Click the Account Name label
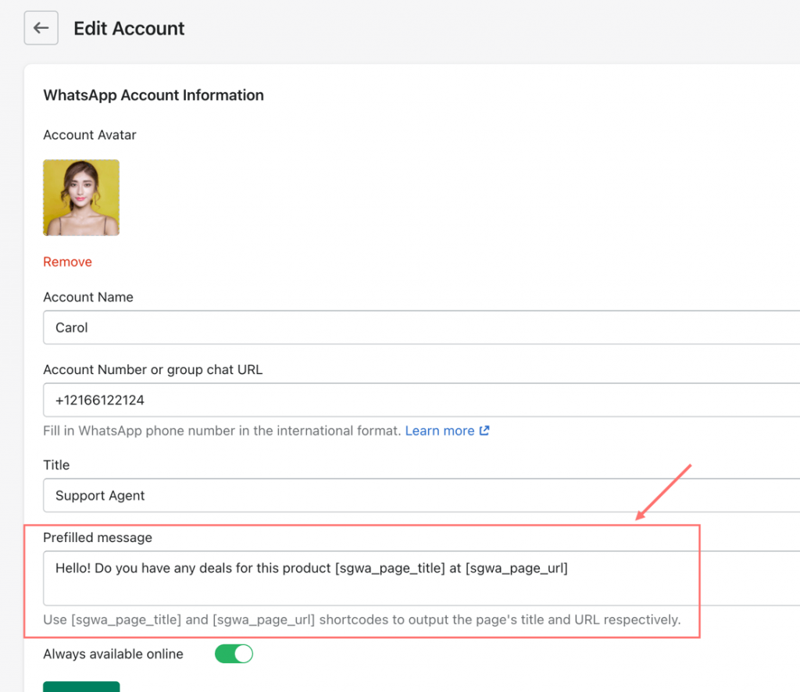The image size is (800, 692). 88,297
